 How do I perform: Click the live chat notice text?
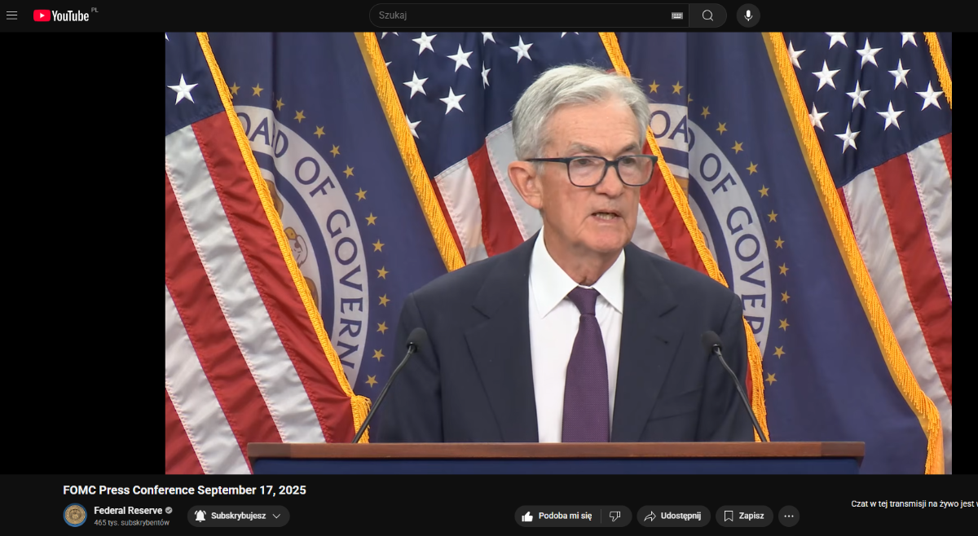(x=914, y=504)
